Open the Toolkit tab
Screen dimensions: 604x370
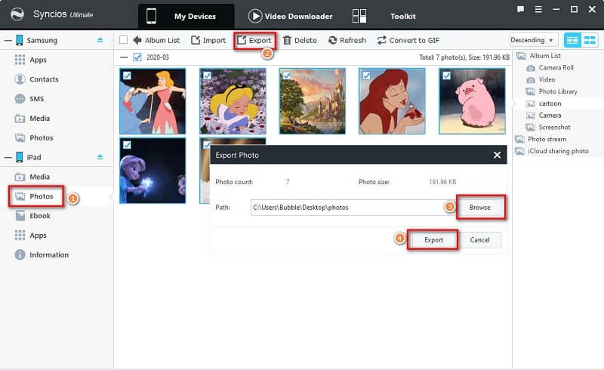coord(384,16)
